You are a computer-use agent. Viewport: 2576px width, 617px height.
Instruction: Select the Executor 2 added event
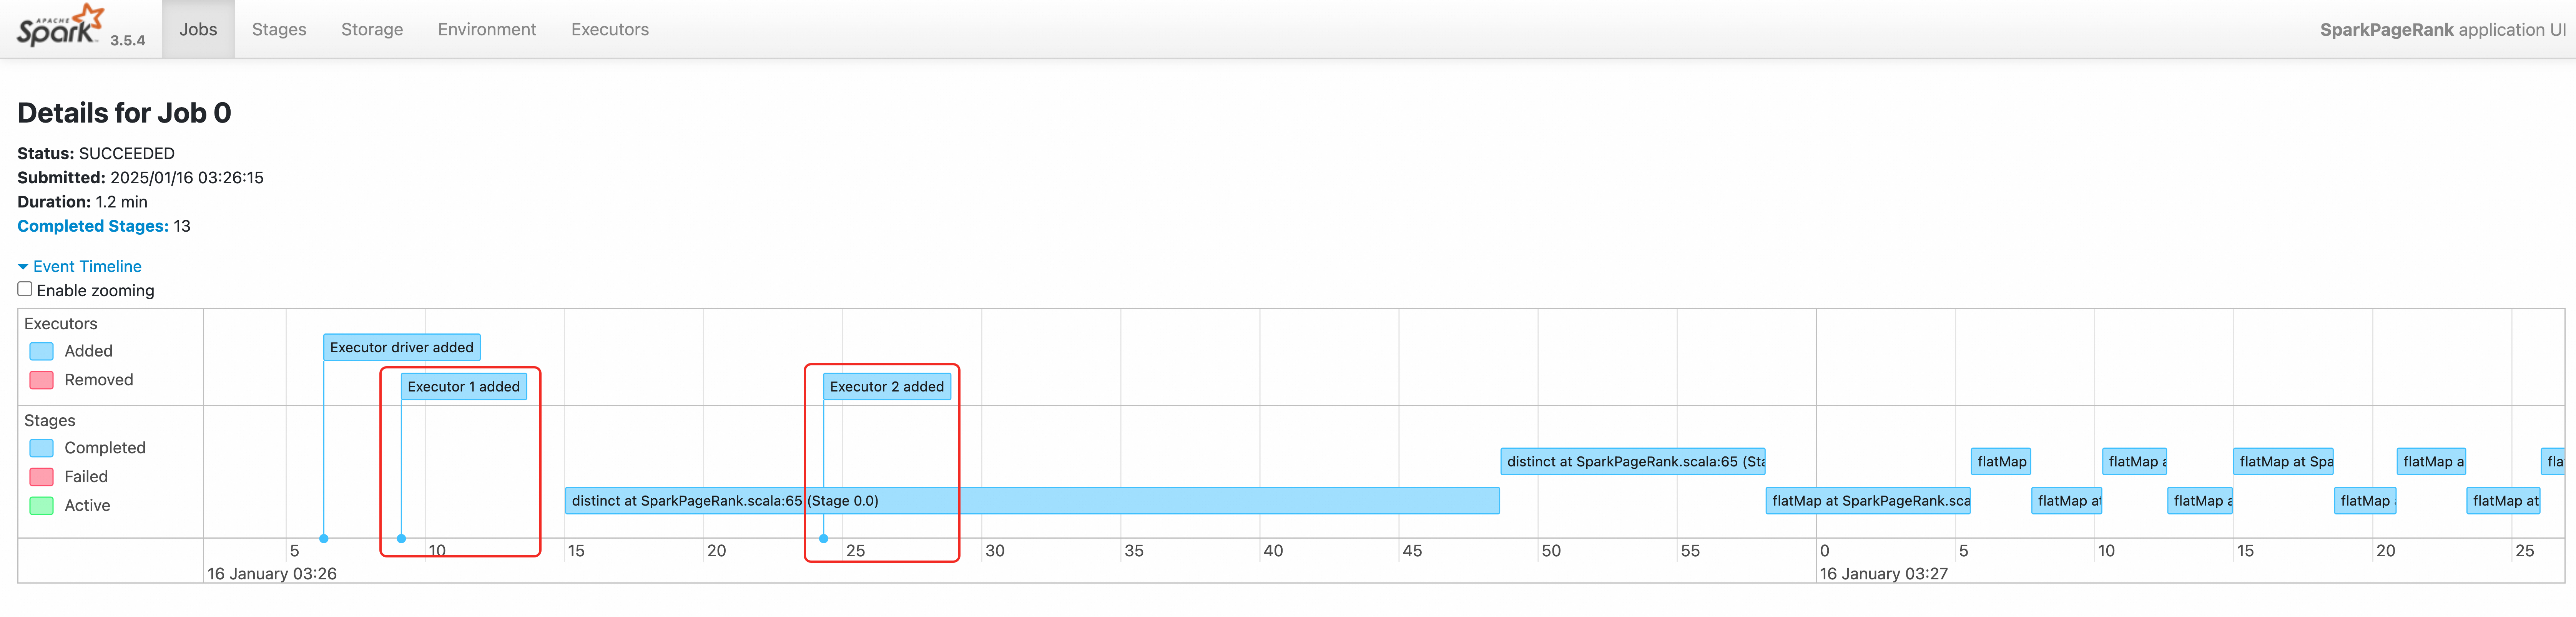886,386
